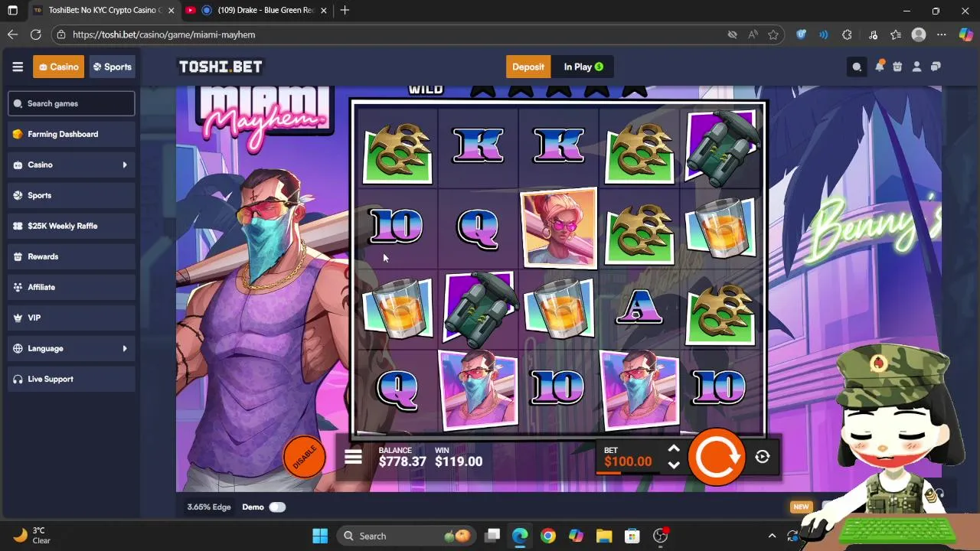Open the browser Settings and more menu
Viewport: 980px width, 551px height.
(942, 34)
